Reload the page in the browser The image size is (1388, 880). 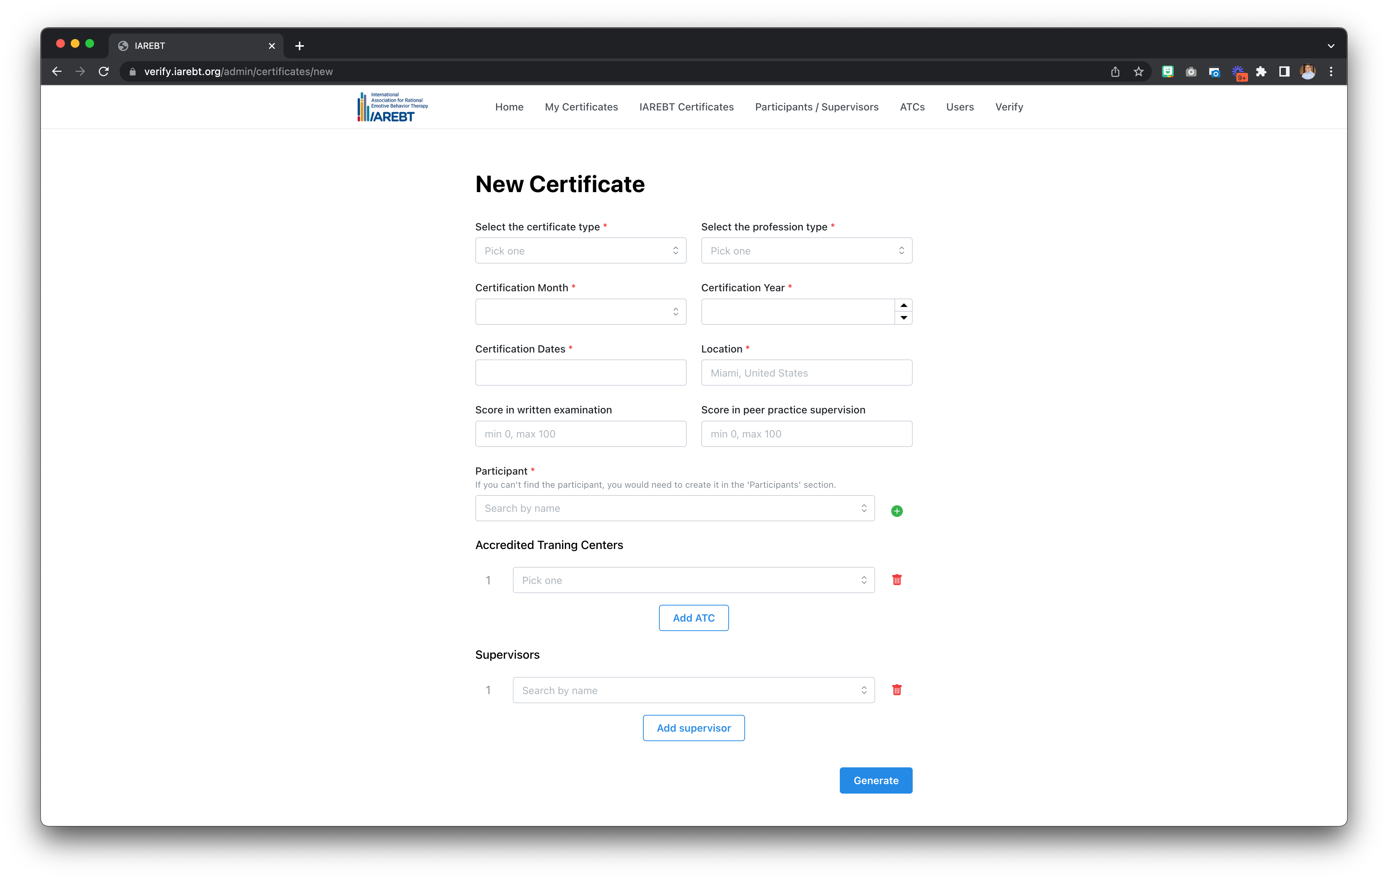tap(104, 71)
